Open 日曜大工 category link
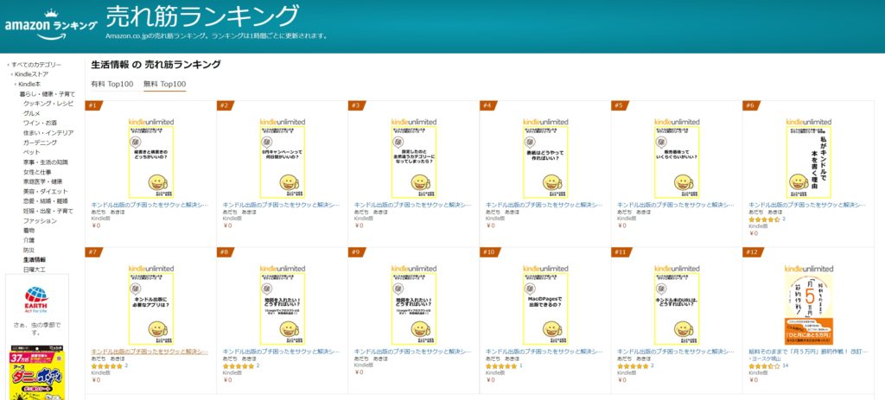This screenshot has height=400, width=885. click(35, 269)
